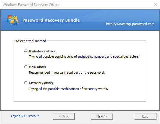Image resolution: width=160 pixels, height=124 pixels.
Task: Click the text about recalling part of the password
Action: click(x=67, y=73)
